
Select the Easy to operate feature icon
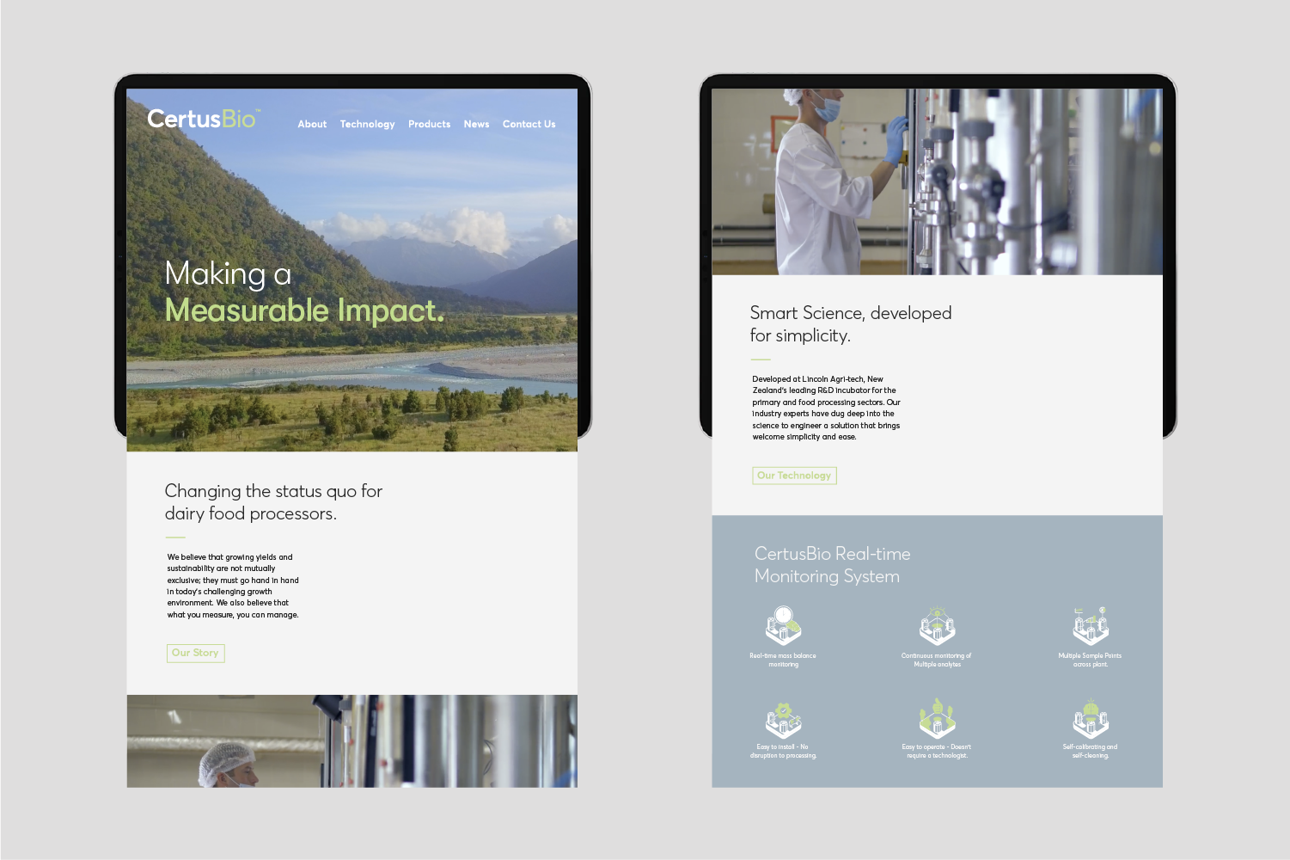coord(937,719)
